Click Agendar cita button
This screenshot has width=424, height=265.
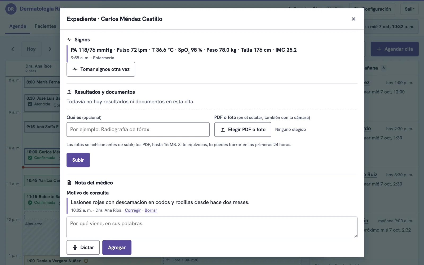[x=395, y=49]
